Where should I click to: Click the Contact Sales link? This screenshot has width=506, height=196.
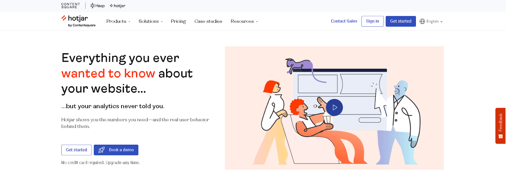pos(344,21)
